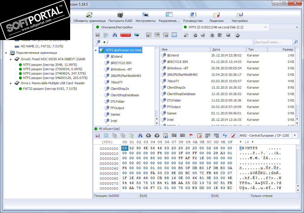Click clipboard with blue arrow icon
This screenshot has height=213, width=304.
click(x=165, y=135)
